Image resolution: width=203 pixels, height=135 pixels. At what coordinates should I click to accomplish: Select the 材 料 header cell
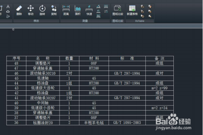(94, 59)
